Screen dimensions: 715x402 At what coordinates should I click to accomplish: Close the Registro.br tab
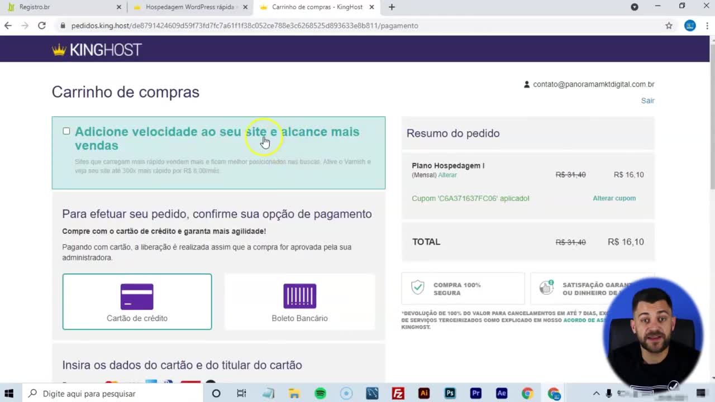click(x=118, y=7)
